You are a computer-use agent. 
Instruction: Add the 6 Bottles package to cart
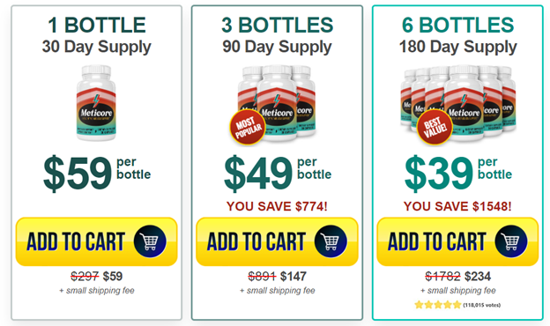[x=457, y=241]
